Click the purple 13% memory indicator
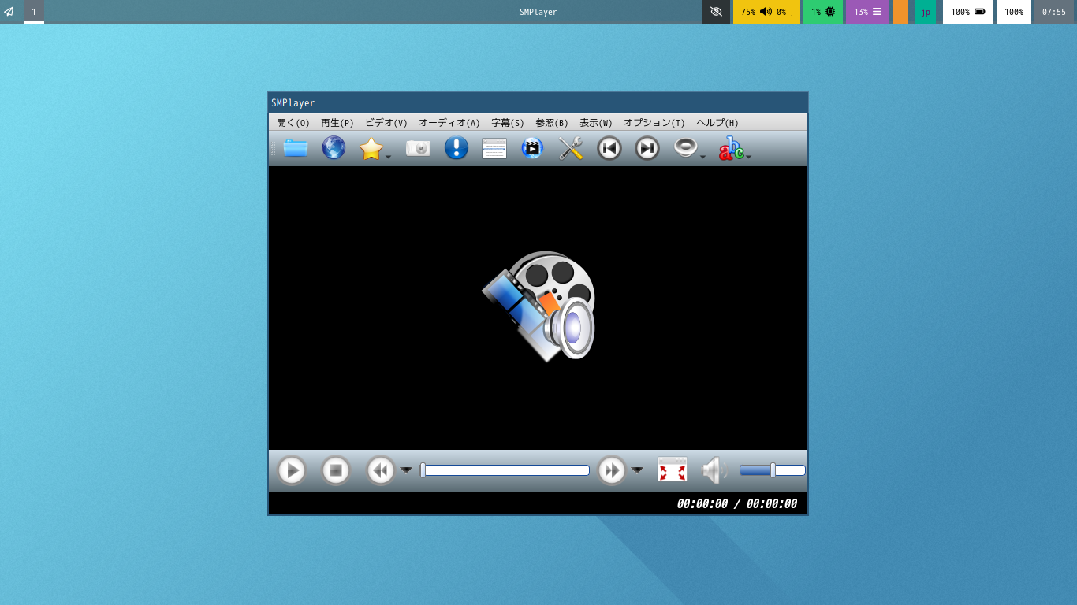This screenshot has height=605, width=1077. click(867, 12)
